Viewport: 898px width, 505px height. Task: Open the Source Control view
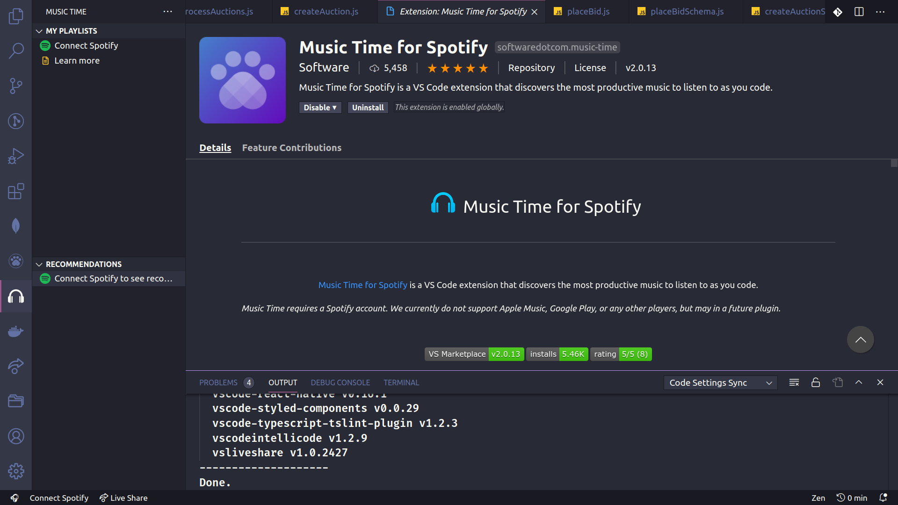16,86
